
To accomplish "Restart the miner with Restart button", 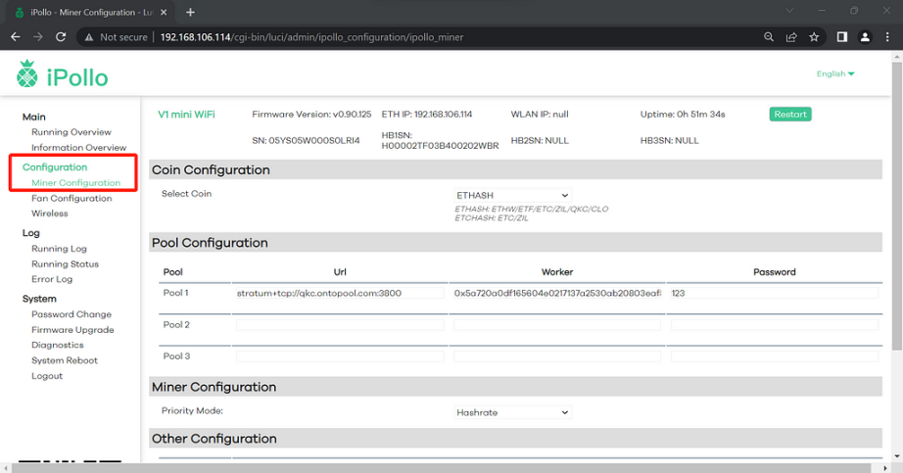I will coord(790,114).
